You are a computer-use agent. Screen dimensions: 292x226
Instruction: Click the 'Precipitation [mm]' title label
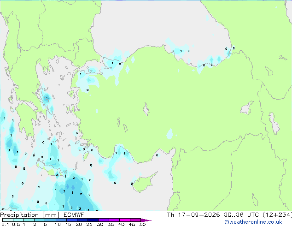[x=30, y=215]
